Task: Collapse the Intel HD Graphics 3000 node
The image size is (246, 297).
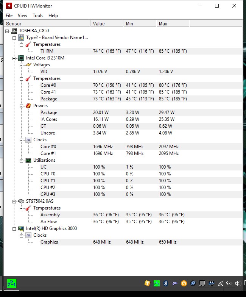Action: [14, 228]
